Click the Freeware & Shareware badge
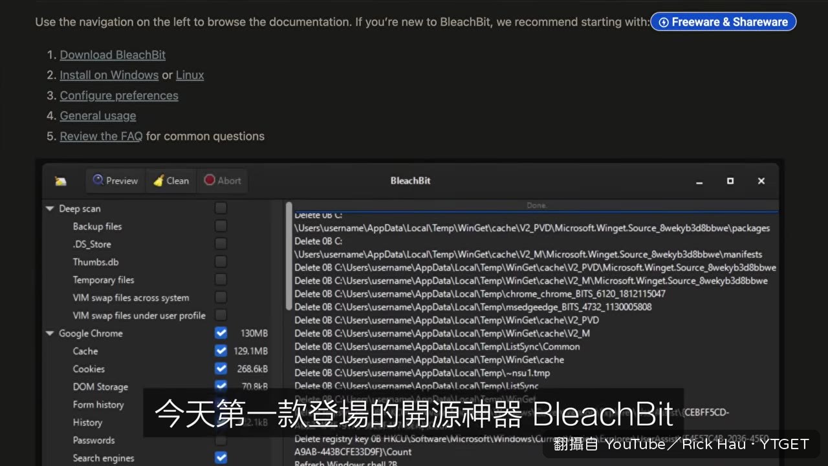The image size is (828, 466). click(723, 21)
